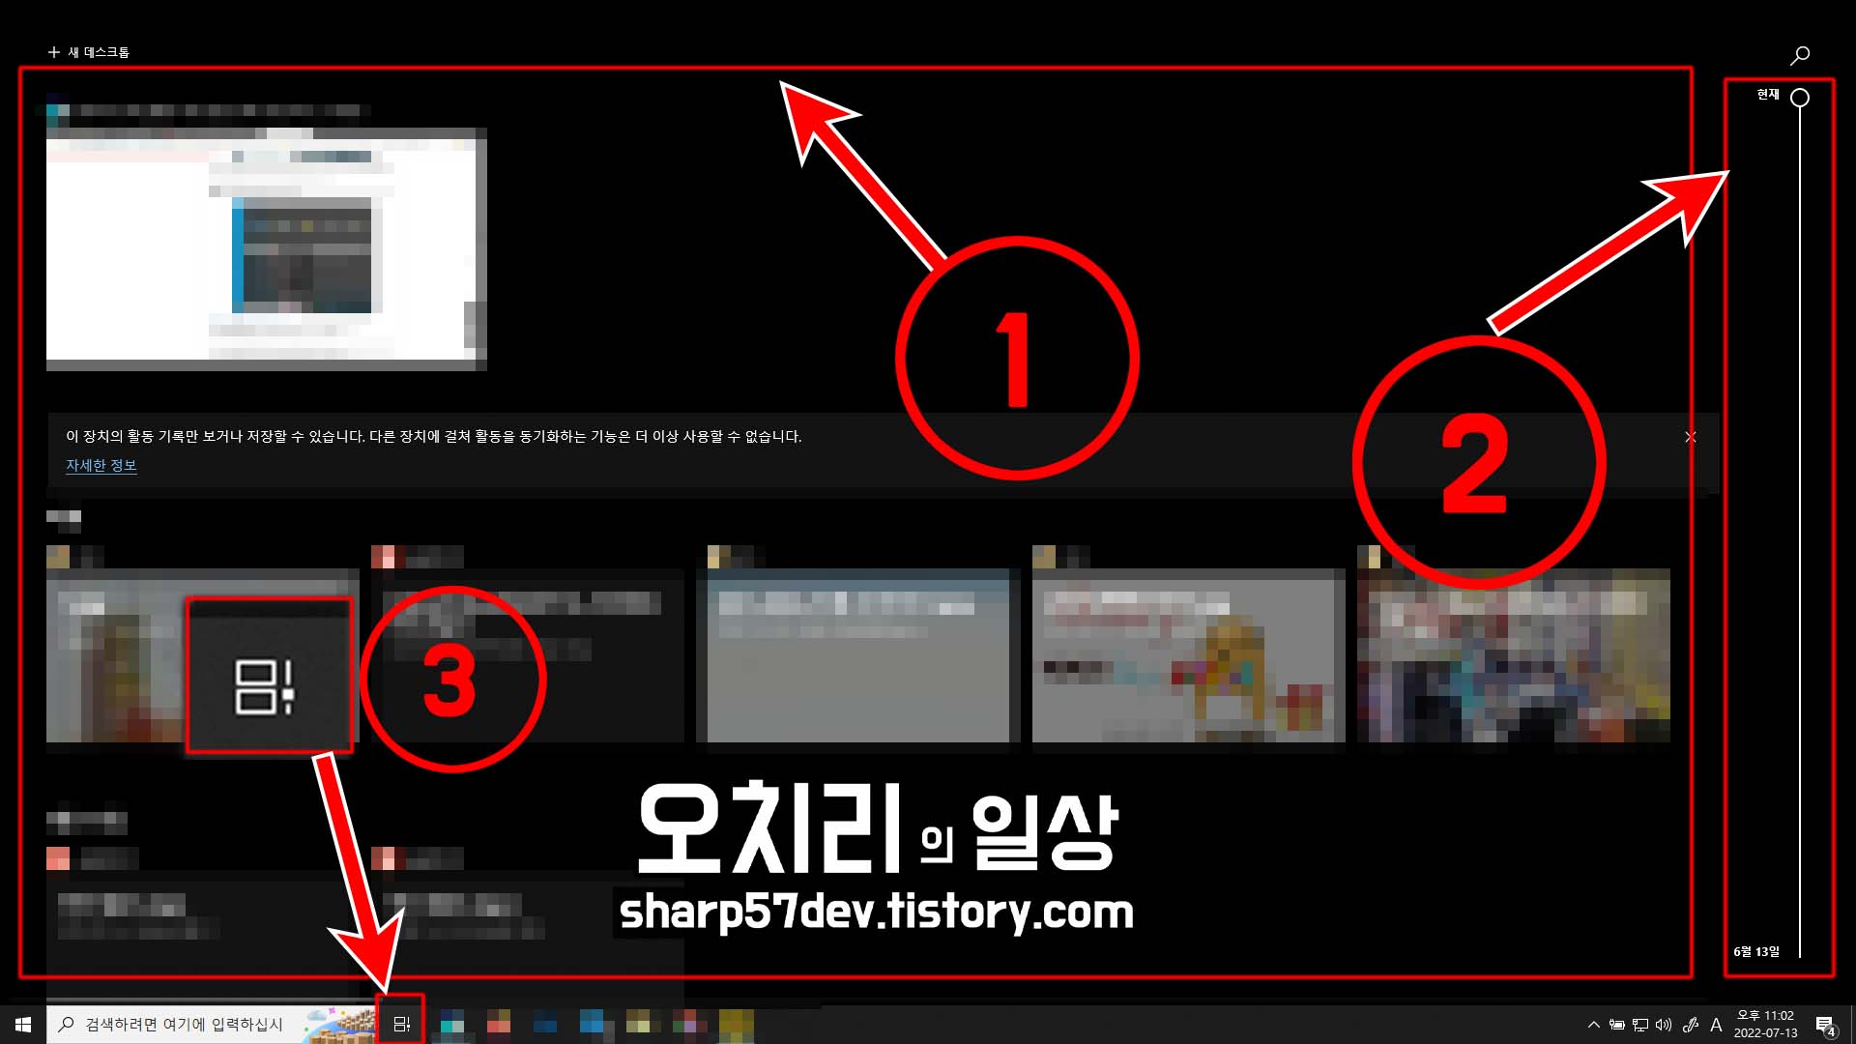Dismiss the activity history notice
This screenshot has height=1044, width=1856.
coord(1690,437)
